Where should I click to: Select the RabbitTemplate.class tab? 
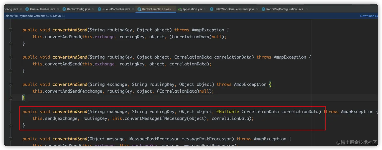coord(156,9)
